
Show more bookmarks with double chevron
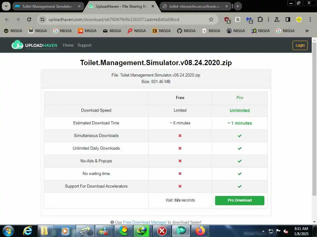[307, 31]
